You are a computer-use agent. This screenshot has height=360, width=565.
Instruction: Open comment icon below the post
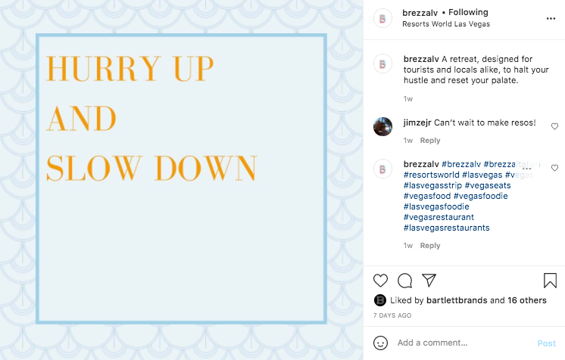[x=405, y=281]
